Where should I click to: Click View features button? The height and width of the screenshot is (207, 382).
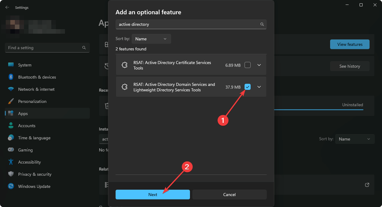pos(350,44)
